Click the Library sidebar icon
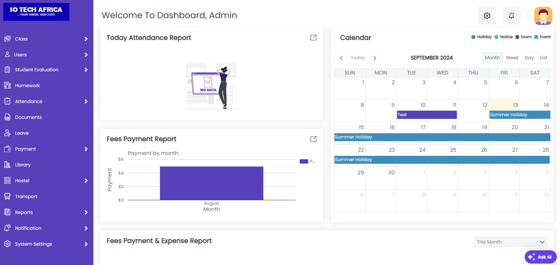Image resolution: width=560 pixels, height=265 pixels. pyautogui.click(x=7, y=165)
